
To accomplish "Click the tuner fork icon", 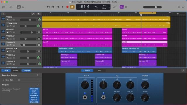I will (114, 7).
